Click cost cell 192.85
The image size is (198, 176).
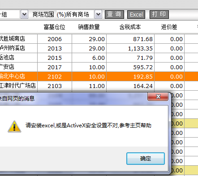click(x=130, y=76)
